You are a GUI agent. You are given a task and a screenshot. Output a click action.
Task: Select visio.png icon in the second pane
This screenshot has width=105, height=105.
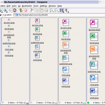(x=37, y=47)
